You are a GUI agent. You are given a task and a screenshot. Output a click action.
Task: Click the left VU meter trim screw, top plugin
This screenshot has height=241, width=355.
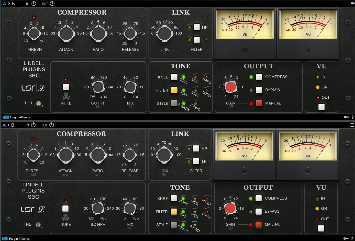tap(245, 49)
